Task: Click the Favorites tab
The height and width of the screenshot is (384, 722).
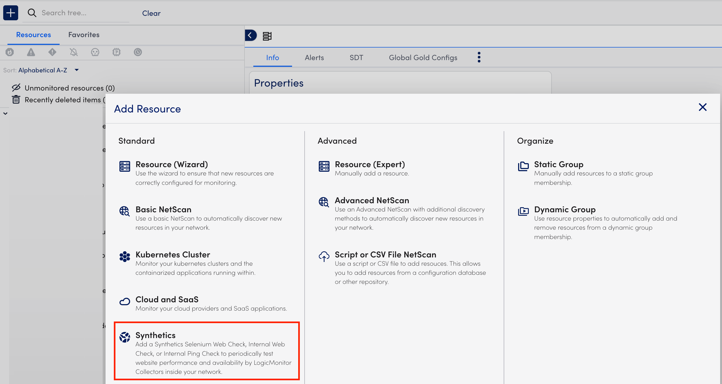Action: coord(84,34)
